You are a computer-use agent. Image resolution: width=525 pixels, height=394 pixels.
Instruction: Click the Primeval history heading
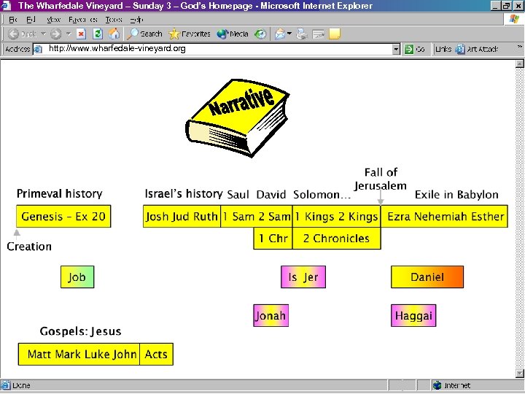tap(60, 193)
